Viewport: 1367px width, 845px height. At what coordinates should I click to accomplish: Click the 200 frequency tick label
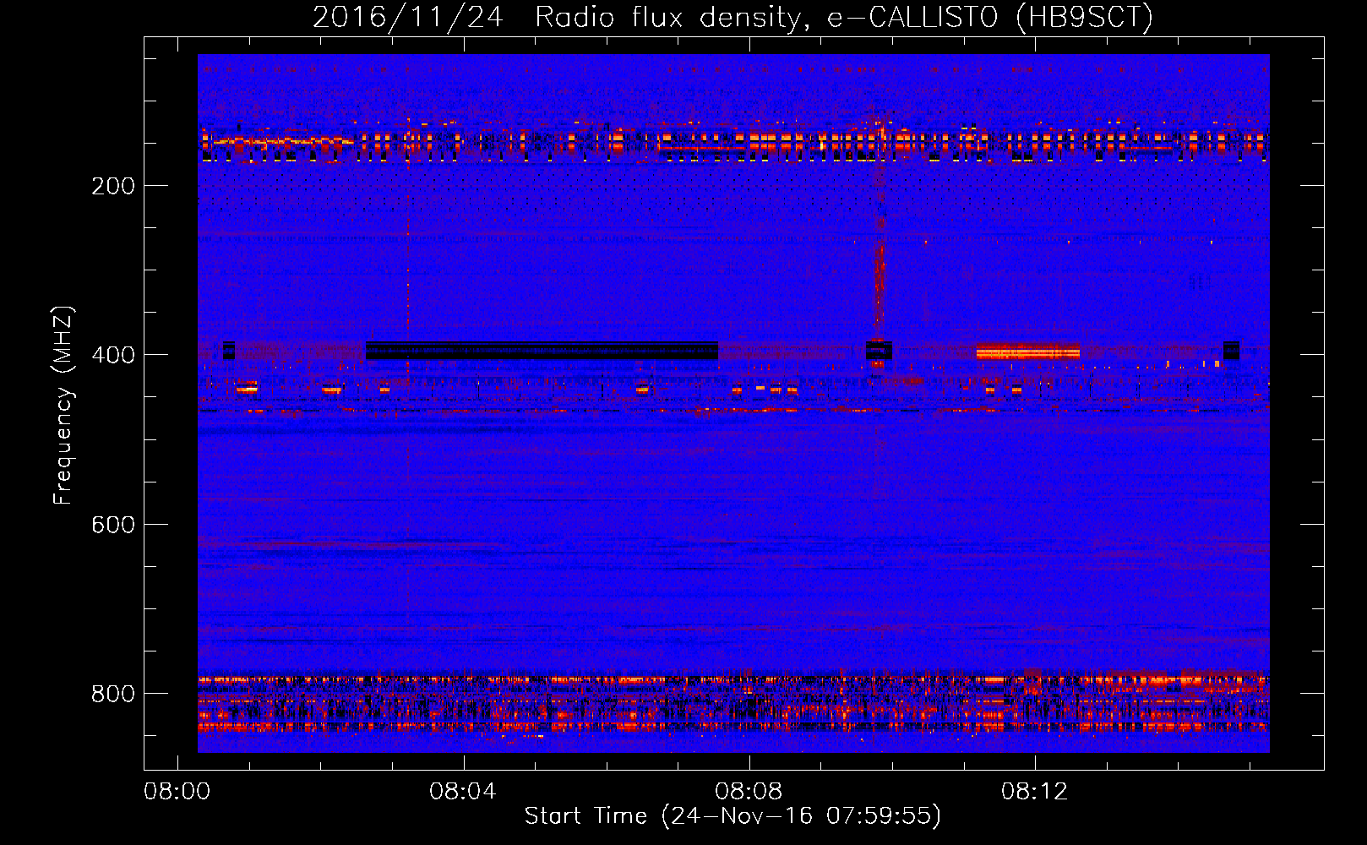coord(113,186)
